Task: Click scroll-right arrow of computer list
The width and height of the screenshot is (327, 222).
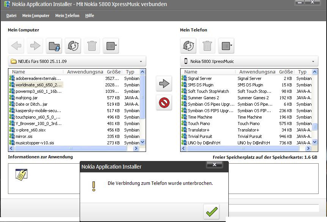Action: click(136, 148)
